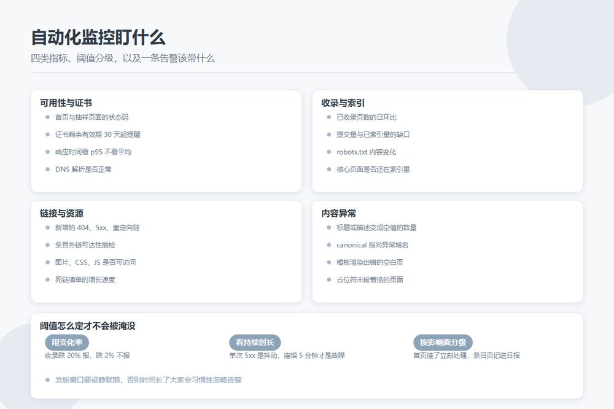
Task: Select text 单次 5xx 是抖动 description
Action: point(287,356)
